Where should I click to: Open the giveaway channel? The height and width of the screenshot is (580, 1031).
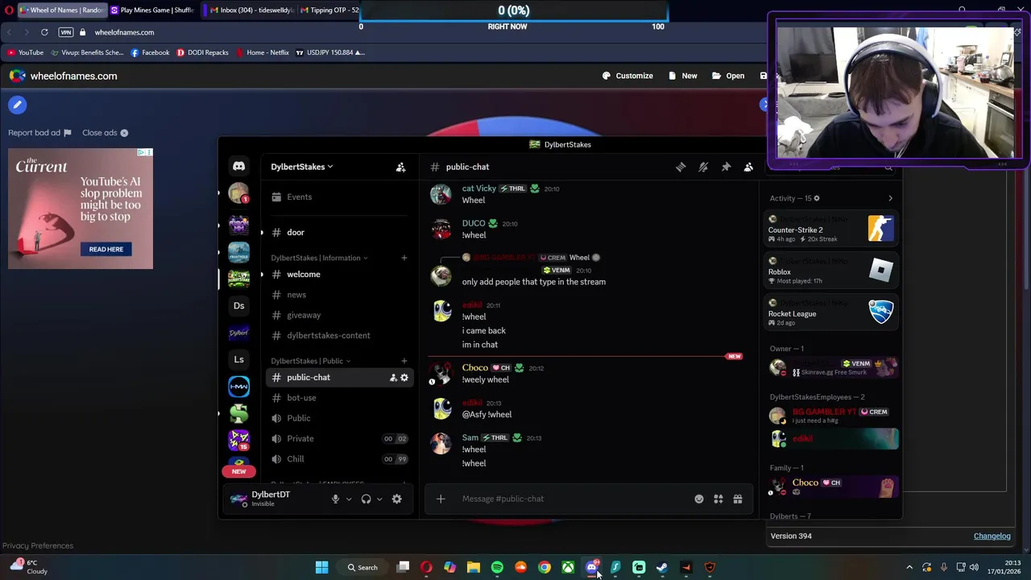point(338,315)
